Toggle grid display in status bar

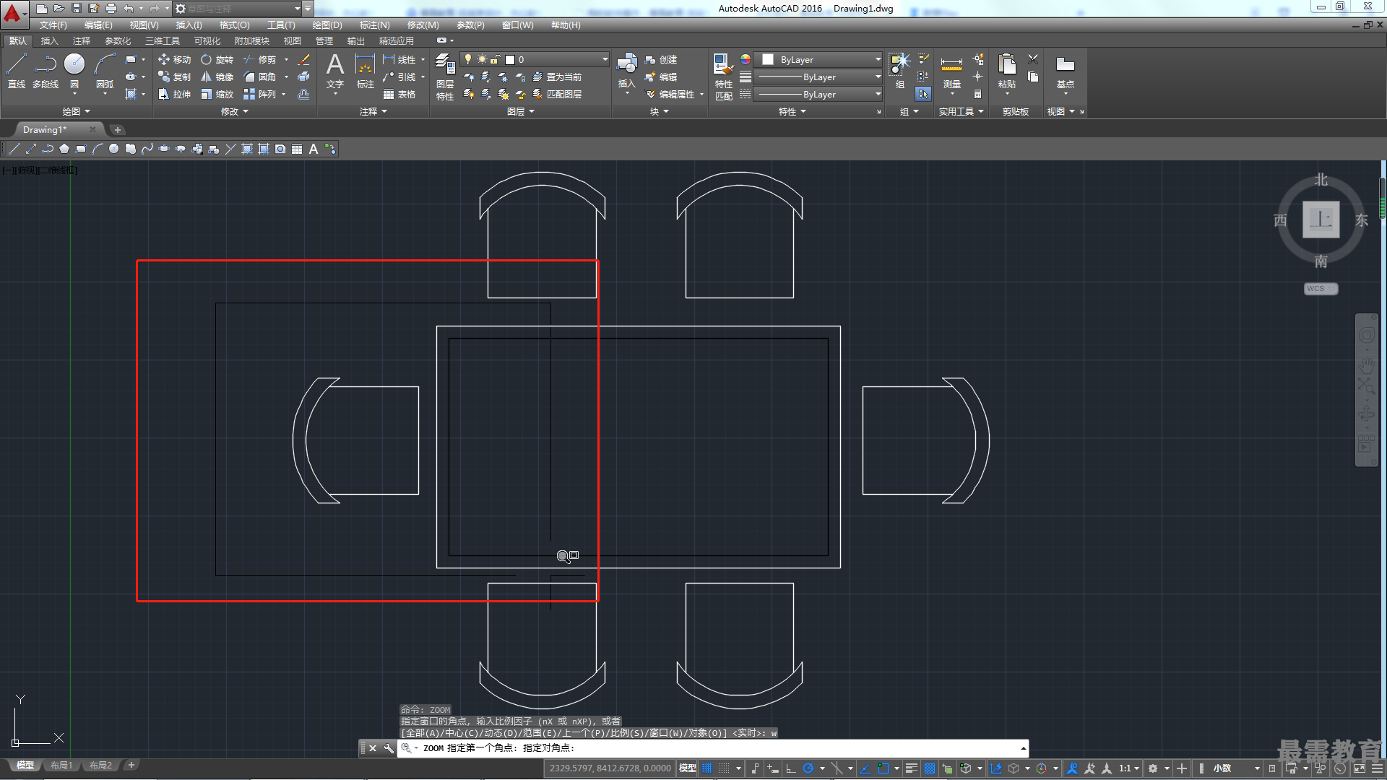pos(707,768)
